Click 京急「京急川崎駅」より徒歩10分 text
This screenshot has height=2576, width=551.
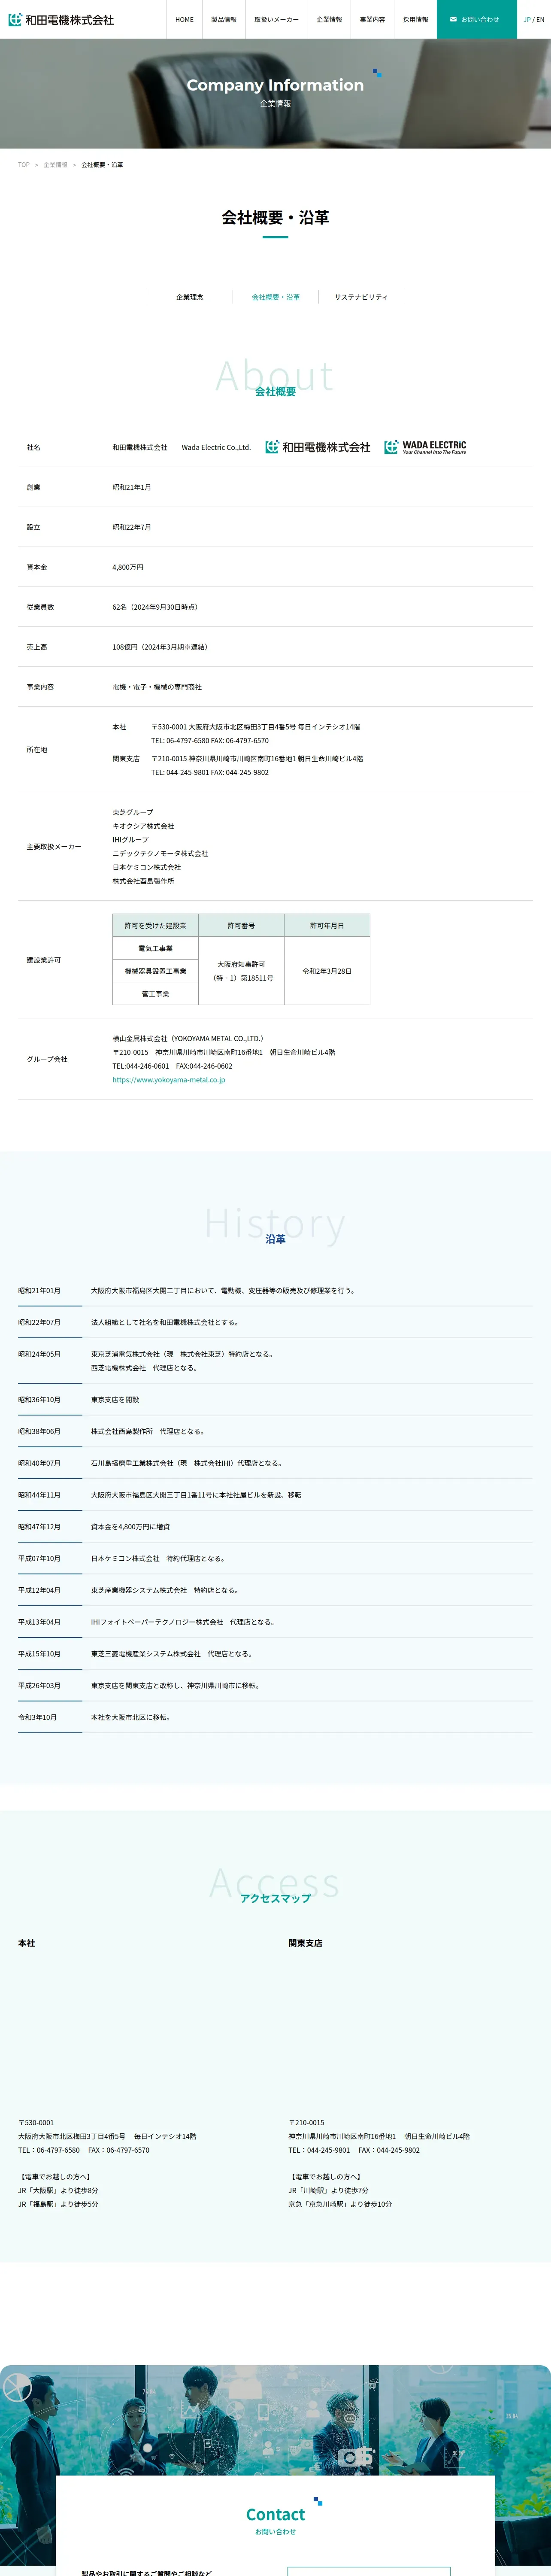click(x=340, y=2204)
